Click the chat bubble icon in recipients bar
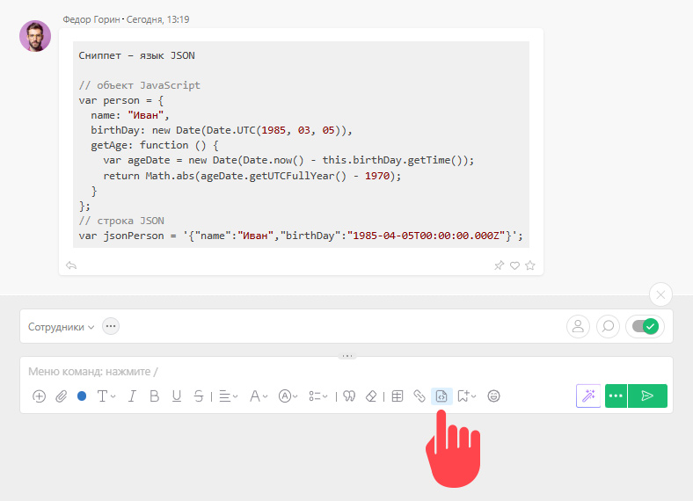 (x=609, y=326)
